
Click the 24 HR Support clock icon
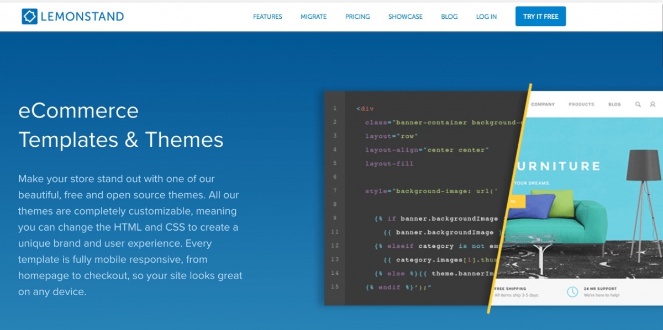coord(572,291)
